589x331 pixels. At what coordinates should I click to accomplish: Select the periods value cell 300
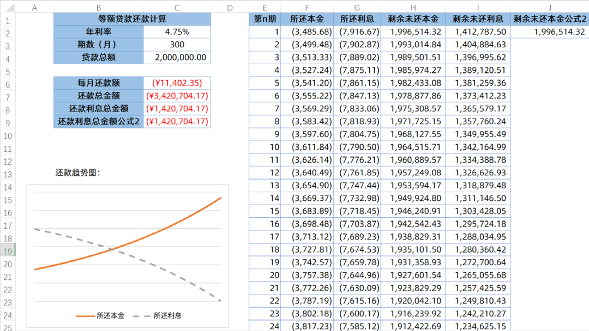click(x=177, y=45)
